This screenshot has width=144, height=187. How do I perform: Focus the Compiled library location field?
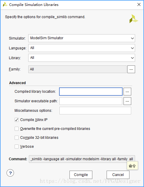[x=91, y=92]
